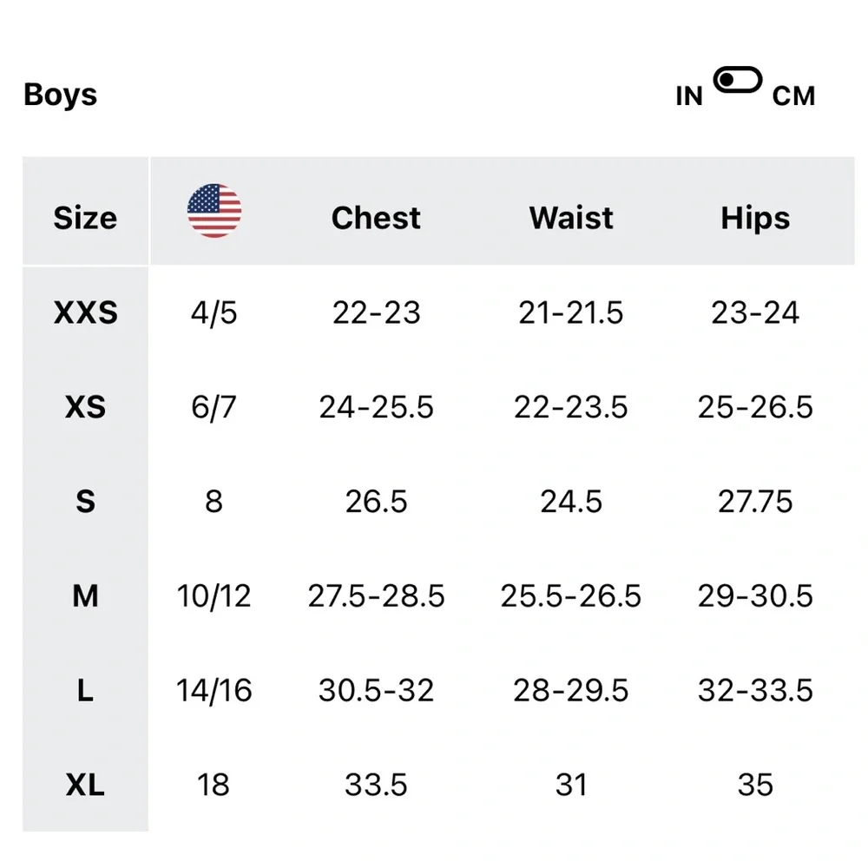Click the 33.5 chest value
The height and width of the screenshot is (868, 868).
click(x=376, y=785)
